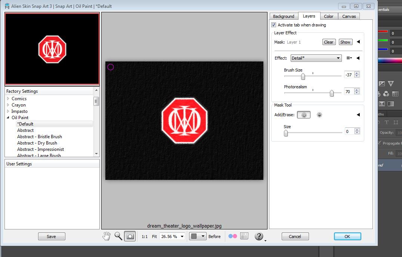Click Photoshop inverted triangle adjustment icon
The height and width of the screenshot is (257, 402).
point(391,83)
